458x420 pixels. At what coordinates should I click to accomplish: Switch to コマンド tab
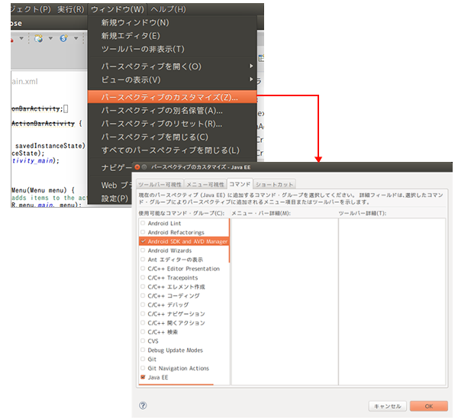click(x=240, y=184)
